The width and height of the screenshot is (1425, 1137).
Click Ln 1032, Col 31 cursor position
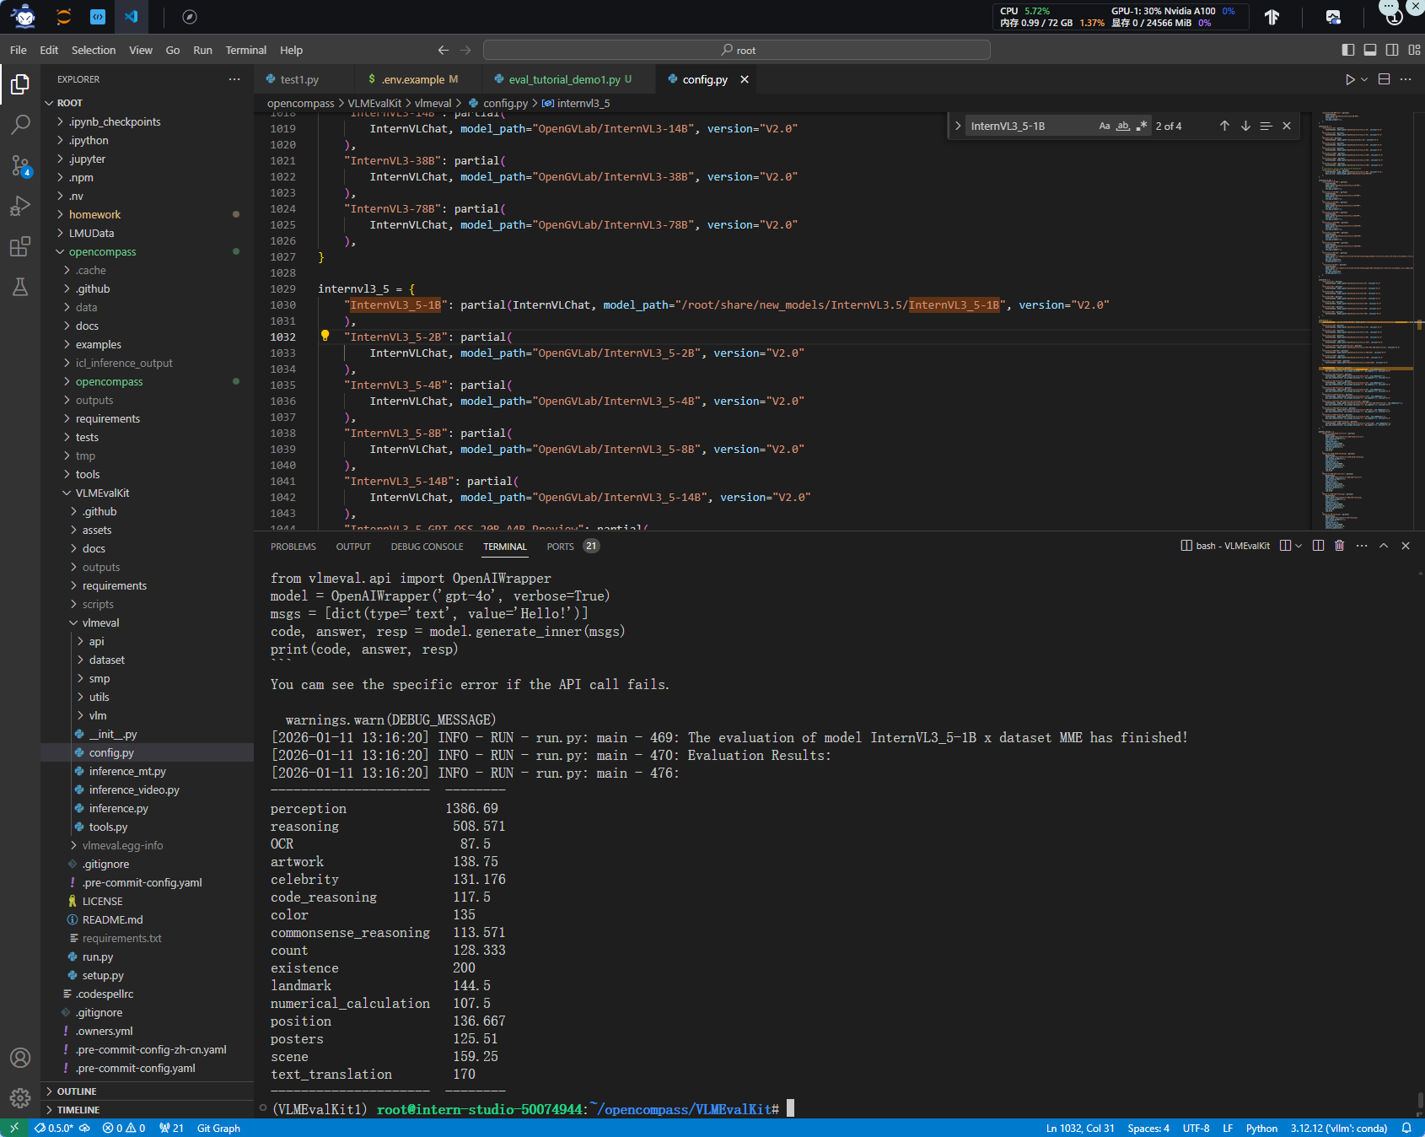pyautogui.click(x=1080, y=1129)
